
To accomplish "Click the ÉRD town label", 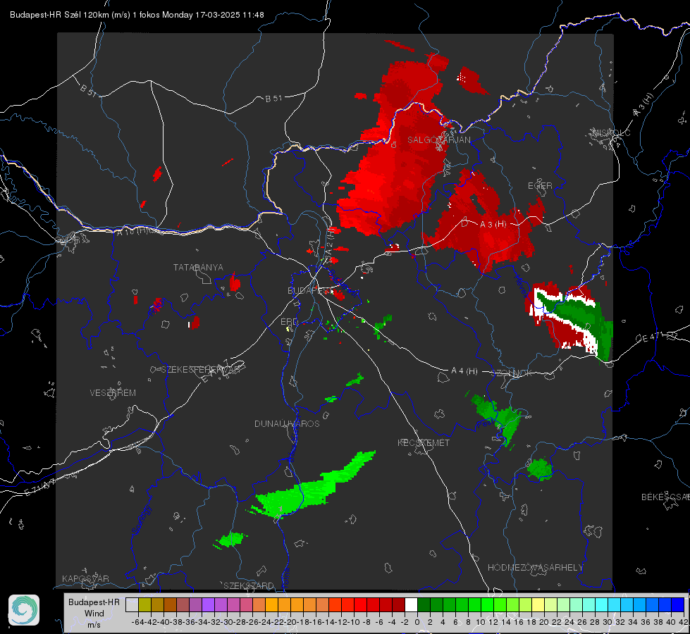I will point(289,322).
